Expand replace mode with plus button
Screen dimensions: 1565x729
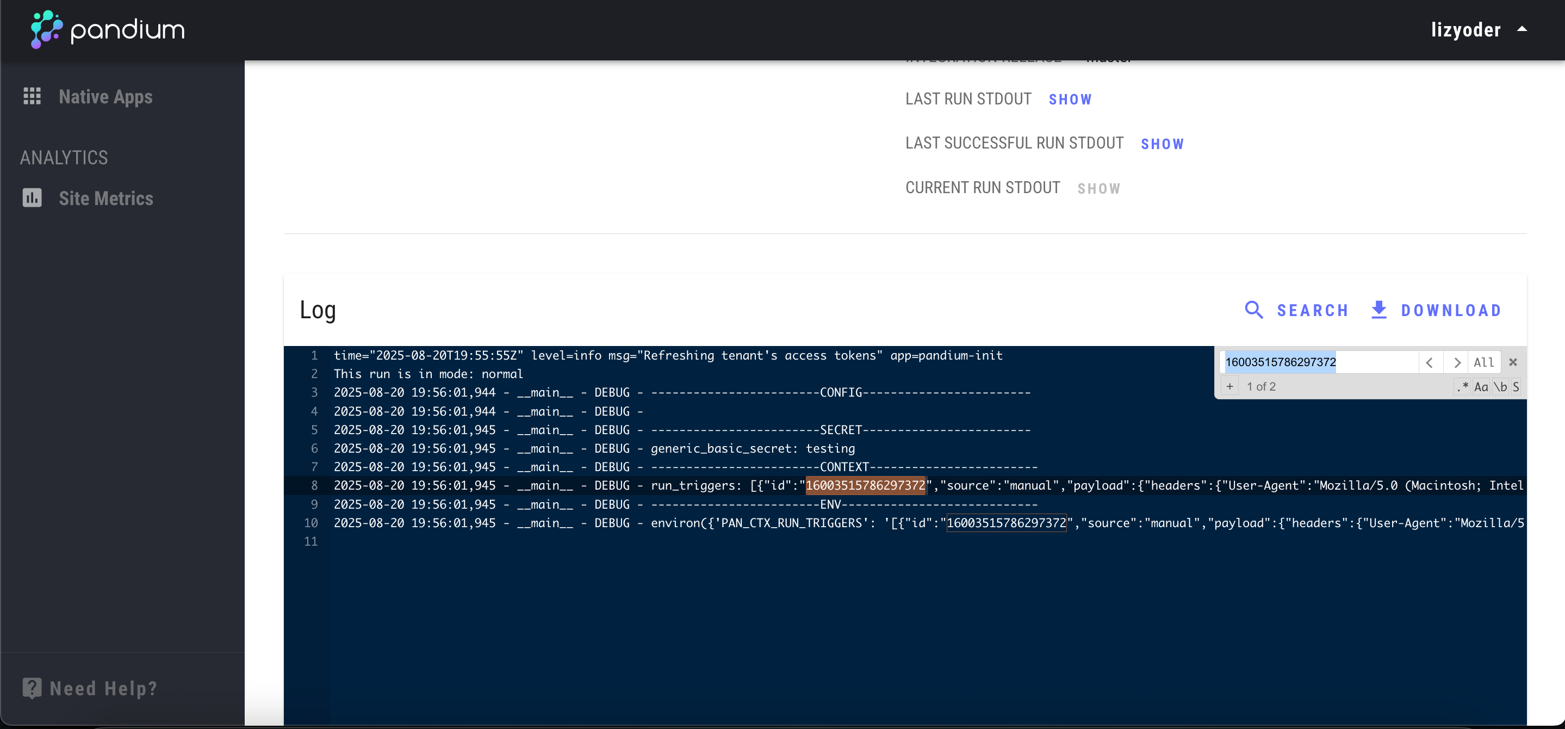click(1229, 387)
